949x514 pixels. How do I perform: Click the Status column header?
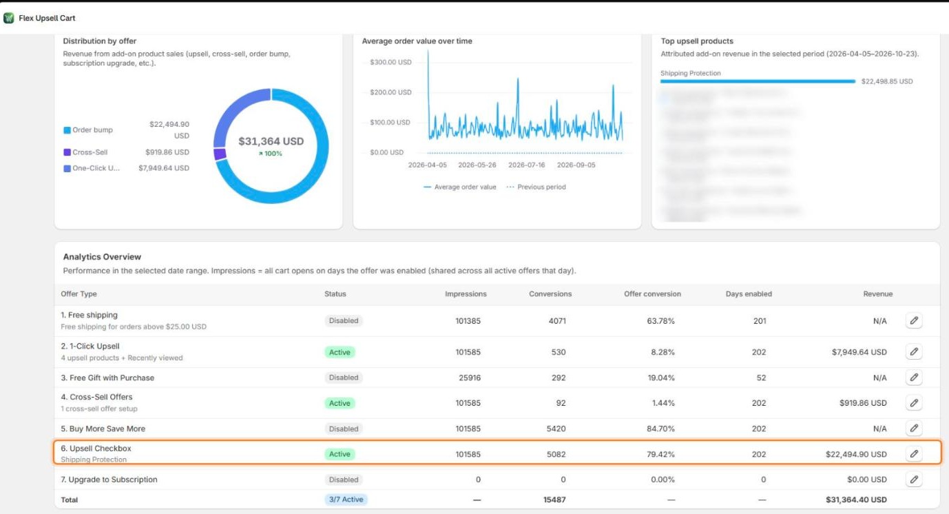[335, 294]
